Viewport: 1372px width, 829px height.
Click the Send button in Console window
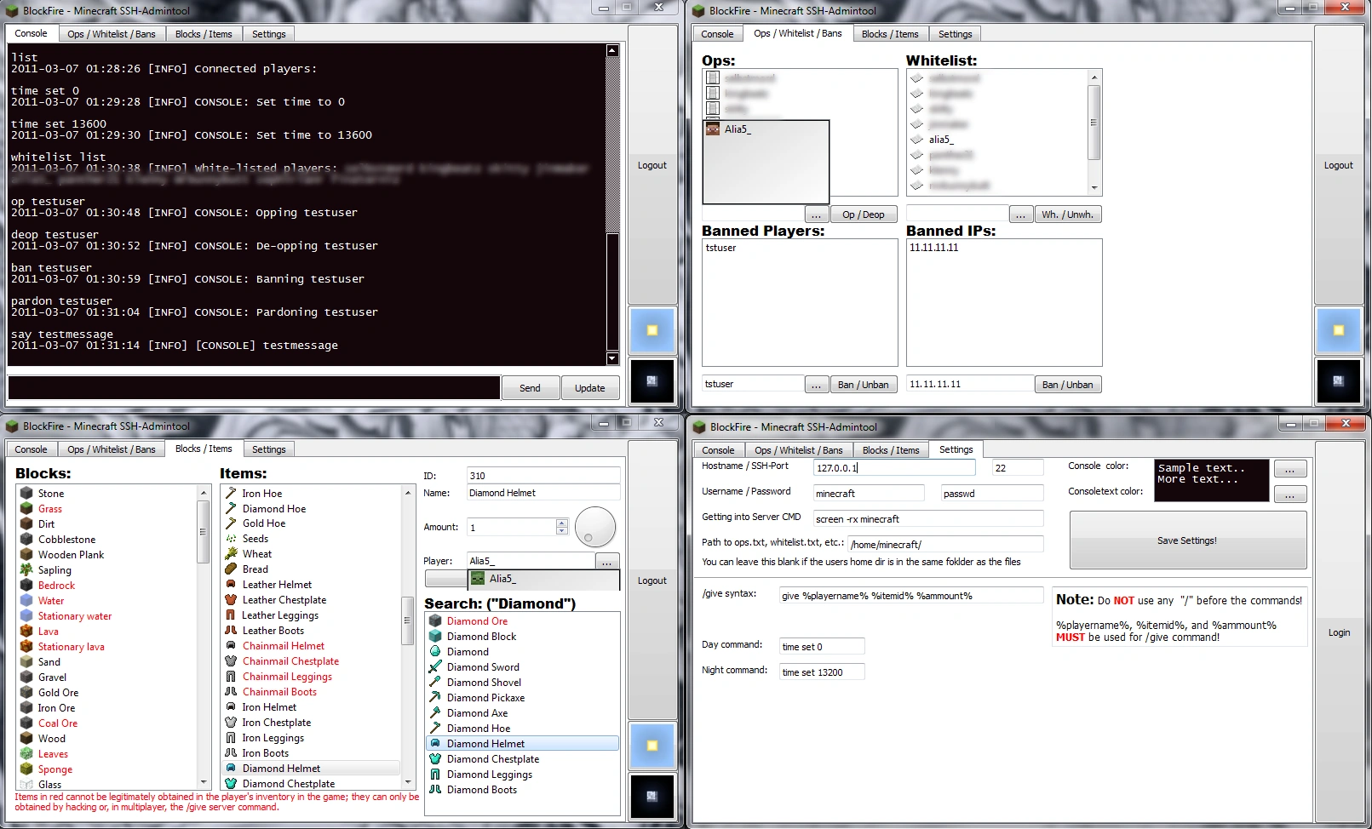click(x=530, y=388)
